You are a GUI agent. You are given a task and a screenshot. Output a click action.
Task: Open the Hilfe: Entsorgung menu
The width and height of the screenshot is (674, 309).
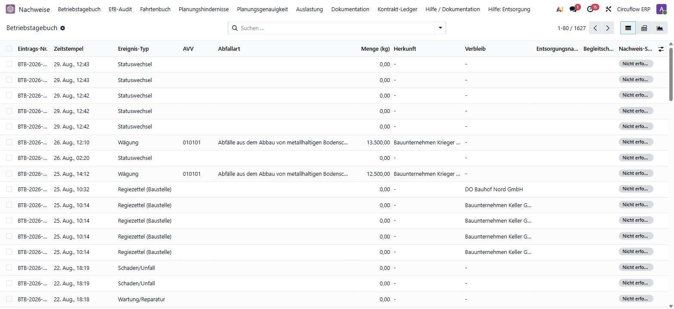pos(509,9)
